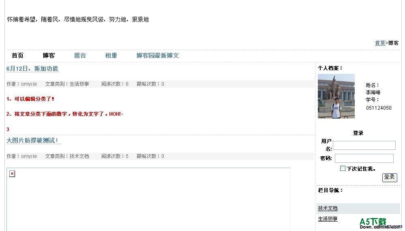Open the post 大图片防撑破测试!
The width and height of the screenshot is (405, 231).
(32, 140)
